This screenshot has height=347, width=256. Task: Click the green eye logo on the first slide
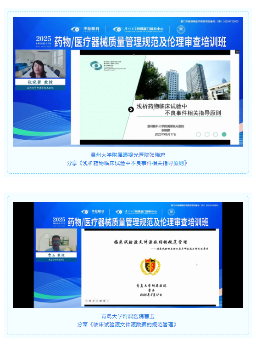pyautogui.click(x=96, y=66)
